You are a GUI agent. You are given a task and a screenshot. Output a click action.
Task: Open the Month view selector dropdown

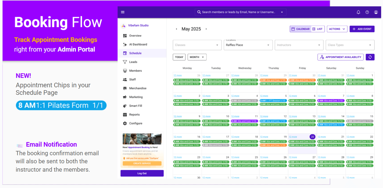tap(197, 57)
